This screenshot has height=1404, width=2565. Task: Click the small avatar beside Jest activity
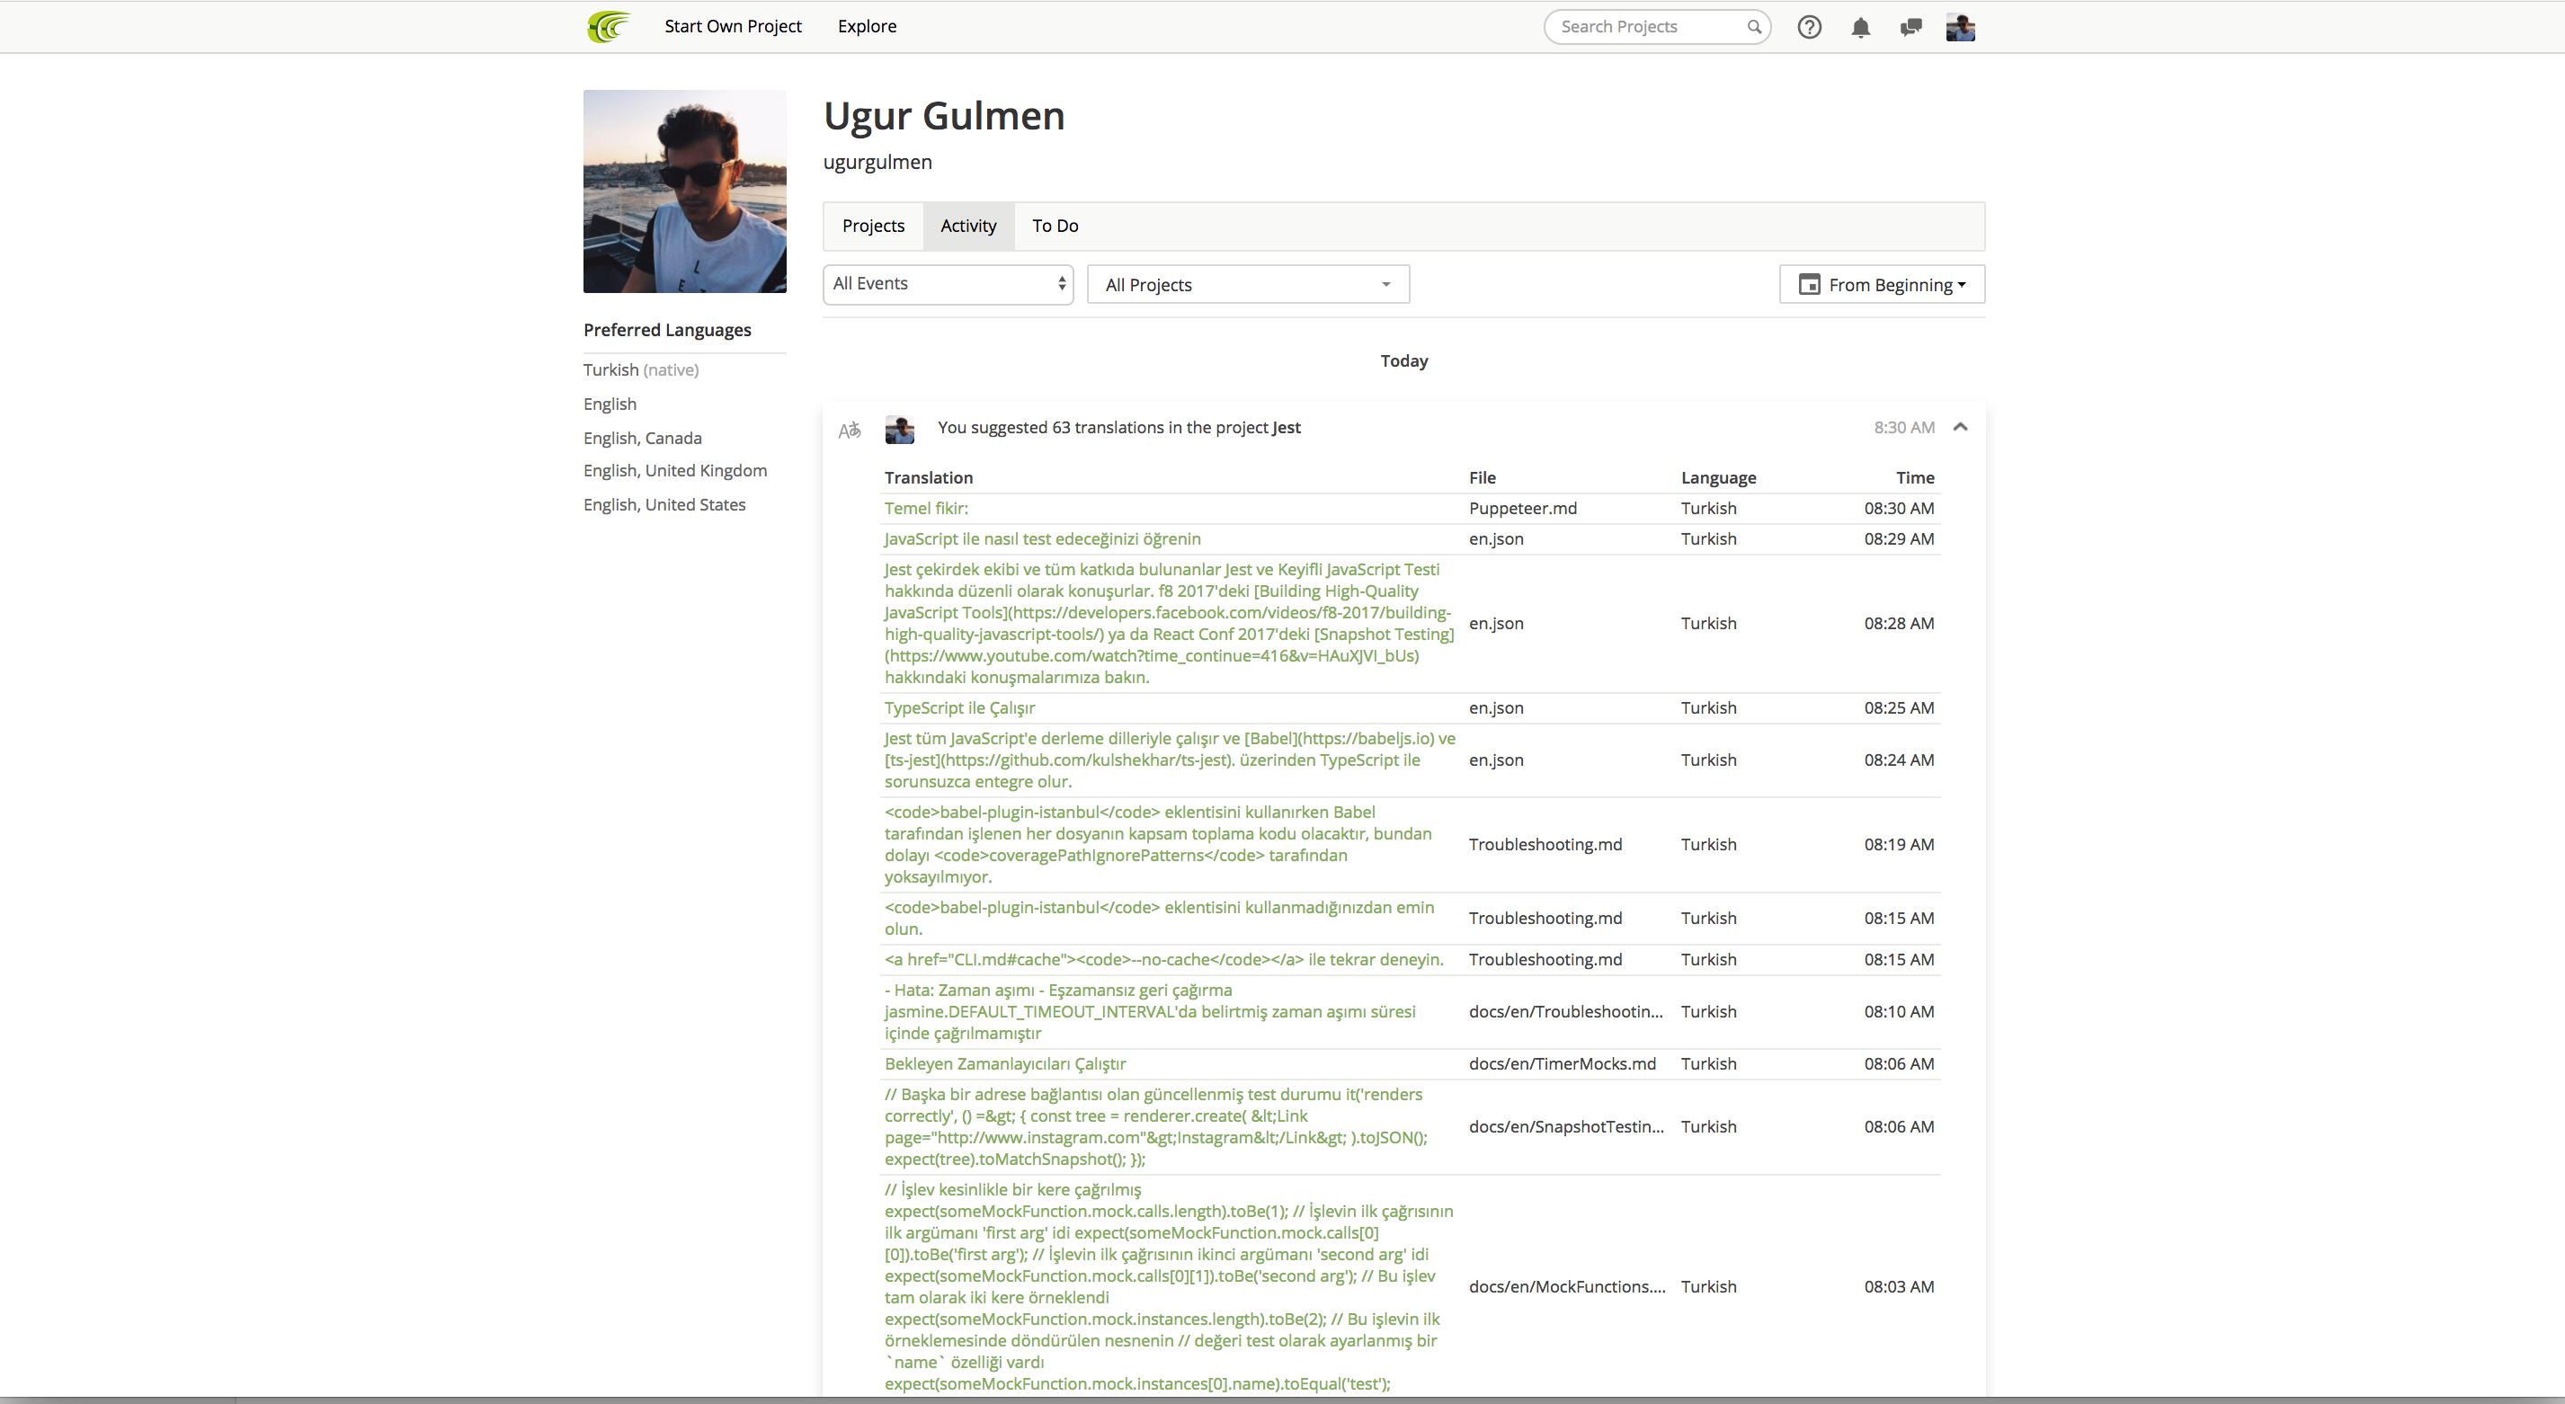[899, 429]
